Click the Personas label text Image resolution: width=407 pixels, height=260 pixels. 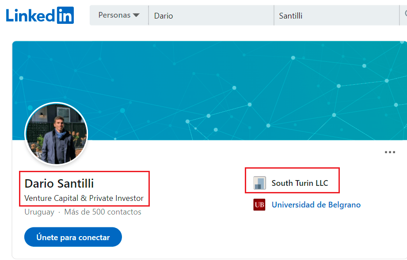114,15
